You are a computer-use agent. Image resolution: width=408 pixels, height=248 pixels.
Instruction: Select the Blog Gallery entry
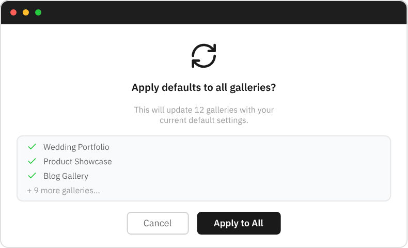tap(66, 176)
